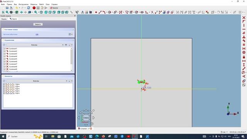Open the Sketch menu
Screen dimensions: 247x139
[x=41, y=4]
